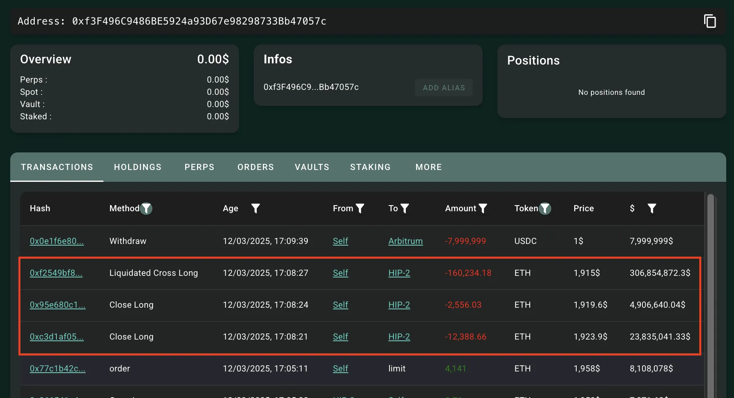Open transaction hash 0x0e1f6e80

tap(57, 241)
